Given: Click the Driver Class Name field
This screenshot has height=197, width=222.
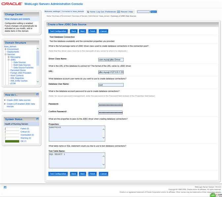Looking at the screenshot, I should point(111,60).
